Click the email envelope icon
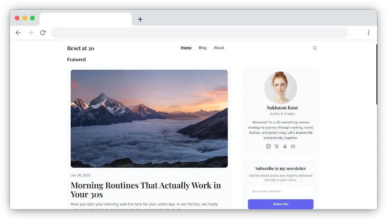The height and width of the screenshot is (219, 387). (x=293, y=146)
